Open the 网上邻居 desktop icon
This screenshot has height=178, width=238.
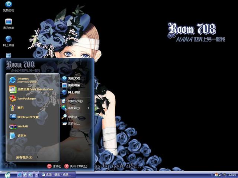pyautogui.click(x=9, y=41)
